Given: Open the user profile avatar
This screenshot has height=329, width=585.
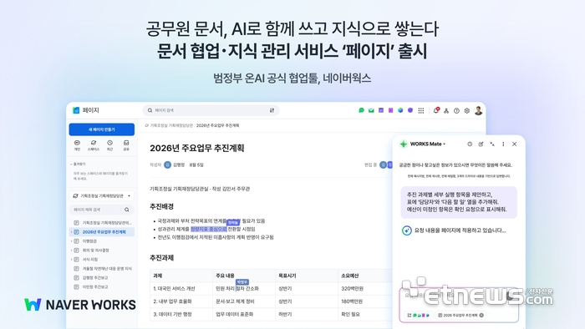Looking at the screenshot, I should 478,110.
